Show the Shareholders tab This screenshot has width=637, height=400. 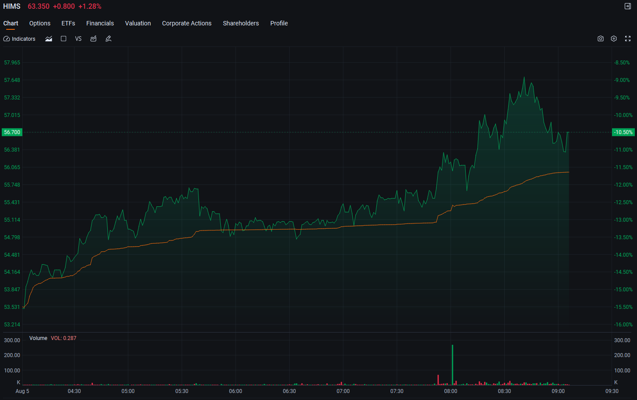click(x=241, y=23)
